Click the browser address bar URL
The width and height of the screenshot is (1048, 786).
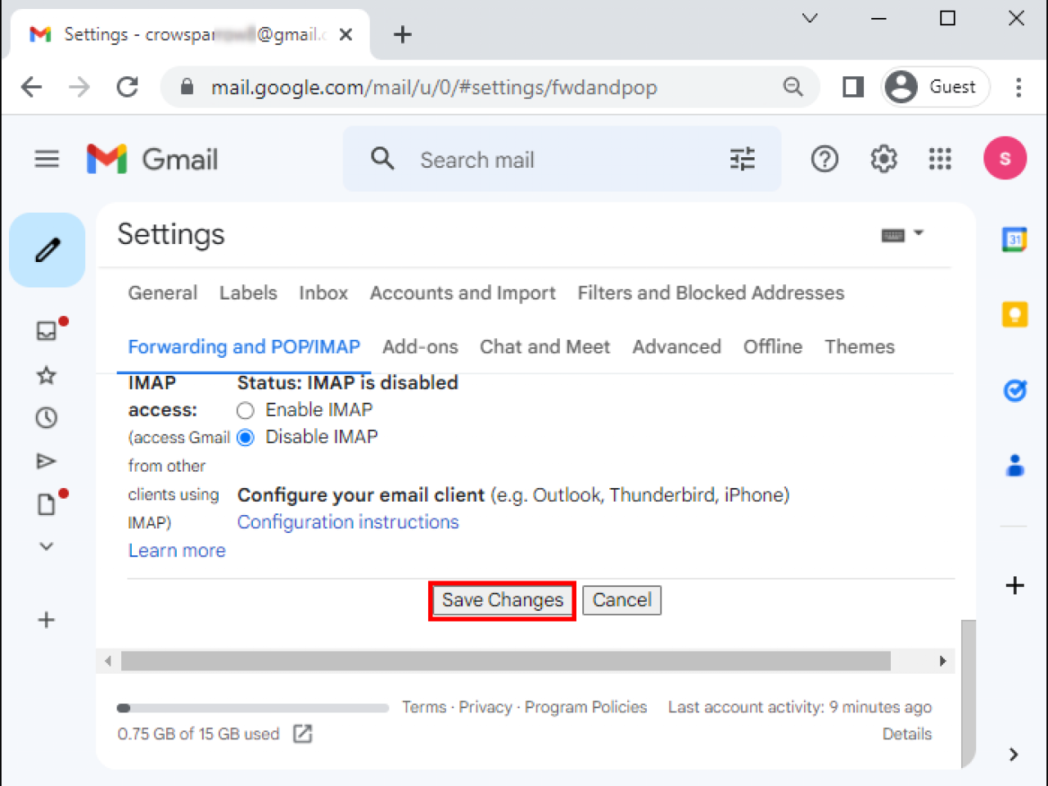[x=434, y=88]
